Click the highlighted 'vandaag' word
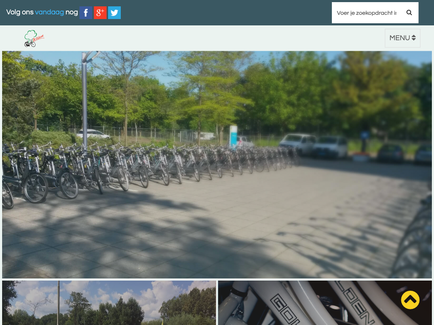This screenshot has width=434, height=325. pos(49,12)
